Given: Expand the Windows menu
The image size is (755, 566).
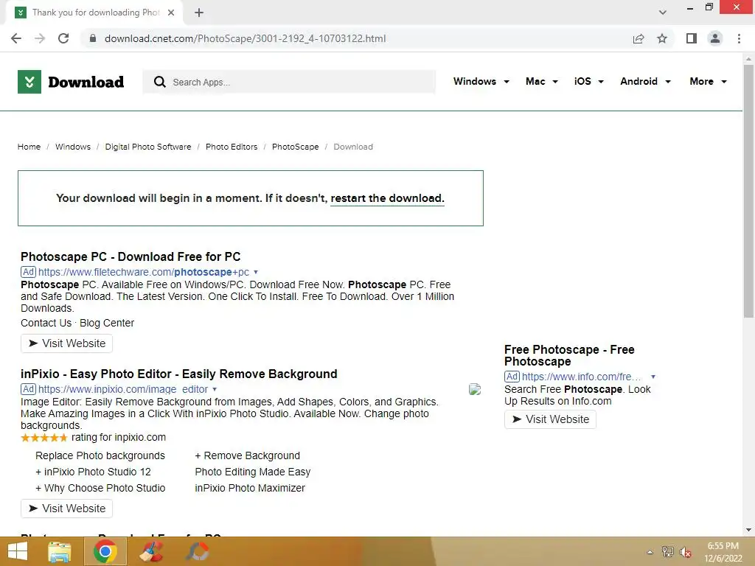Looking at the screenshot, I should click(481, 81).
